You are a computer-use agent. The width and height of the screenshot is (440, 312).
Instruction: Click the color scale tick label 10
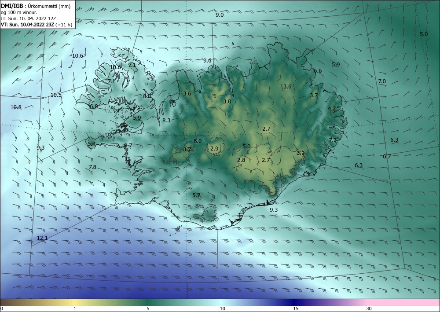[x=223, y=308]
